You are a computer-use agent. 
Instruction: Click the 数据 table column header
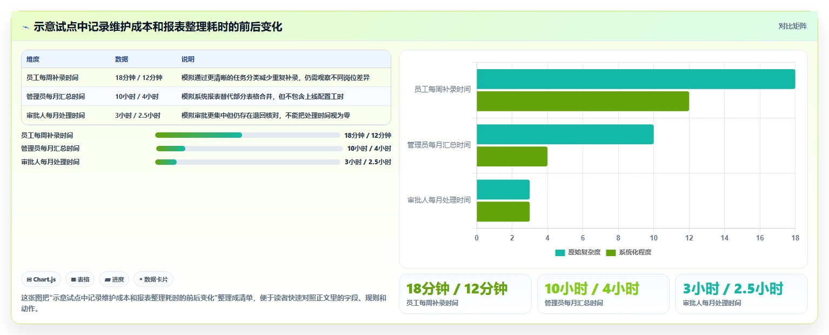click(122, 59)
